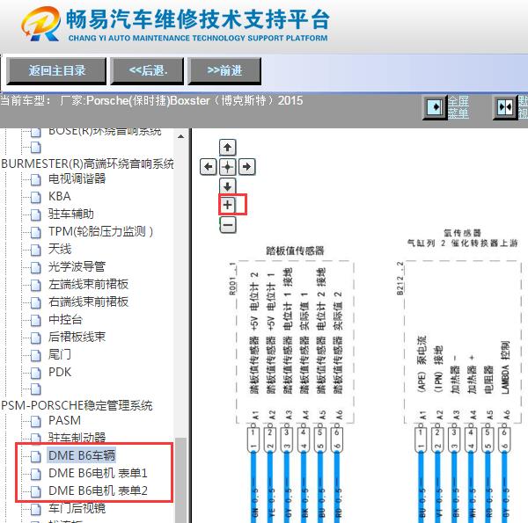This screenshot has height=523, width=528.
Task: Open 光学波导管 entry
Action: [77, 266]
